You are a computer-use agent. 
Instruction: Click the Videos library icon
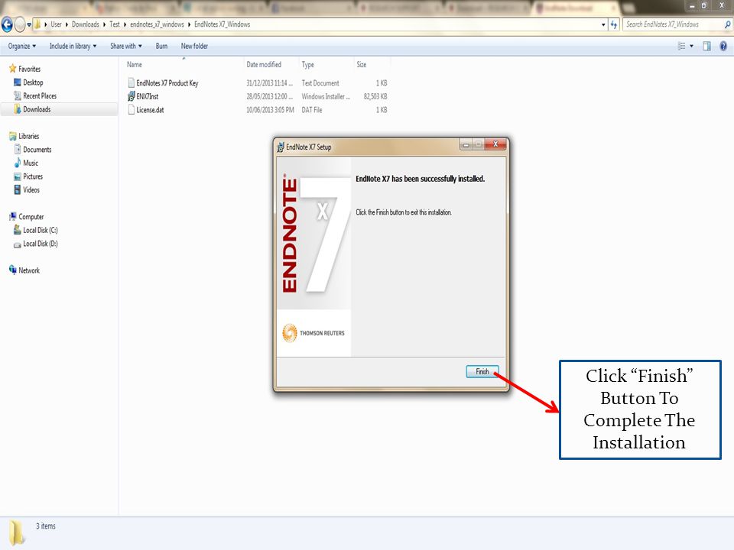click(x=18, y=190)
